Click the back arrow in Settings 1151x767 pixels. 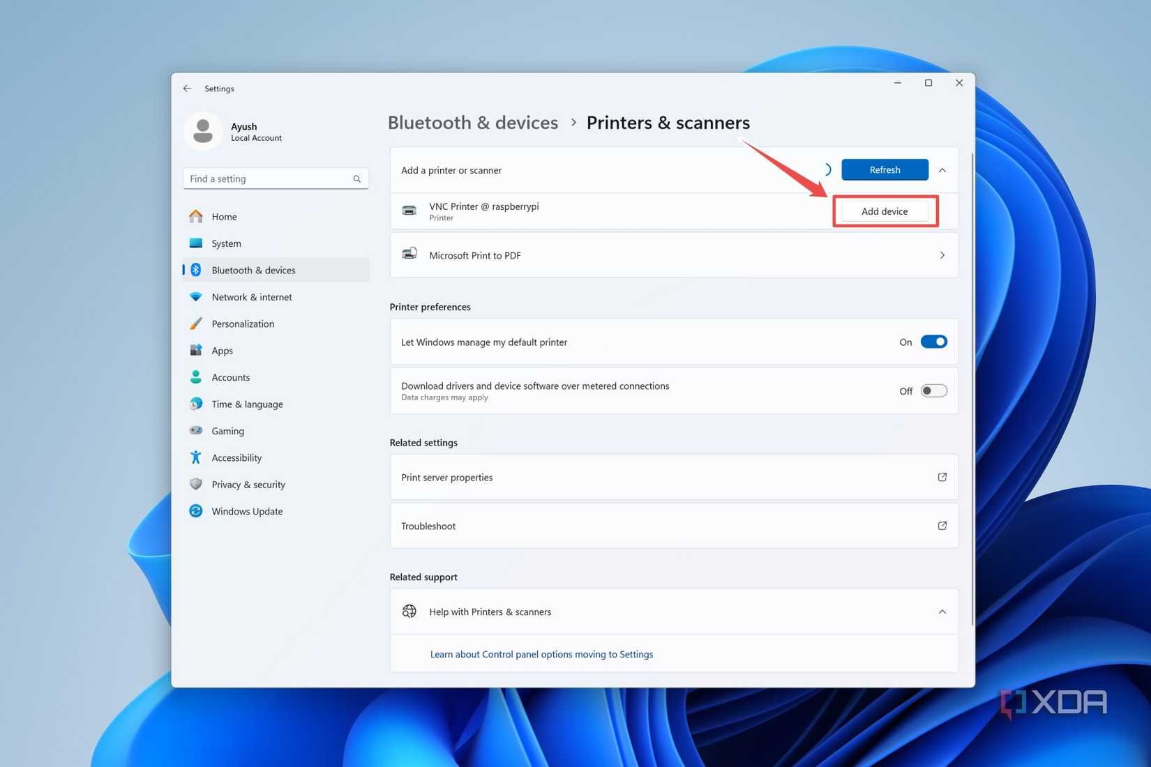click(x=187, y=89)
